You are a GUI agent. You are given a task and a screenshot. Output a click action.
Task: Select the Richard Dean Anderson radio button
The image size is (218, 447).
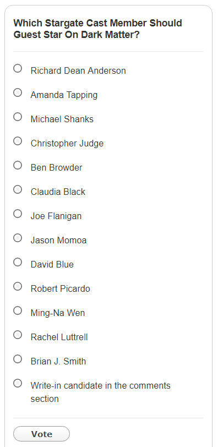pos(18,68)
